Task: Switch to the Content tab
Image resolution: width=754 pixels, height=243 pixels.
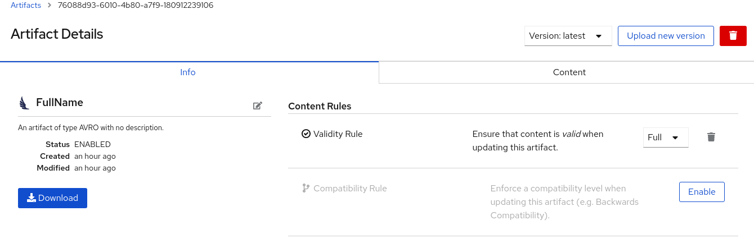Action: 569,72
